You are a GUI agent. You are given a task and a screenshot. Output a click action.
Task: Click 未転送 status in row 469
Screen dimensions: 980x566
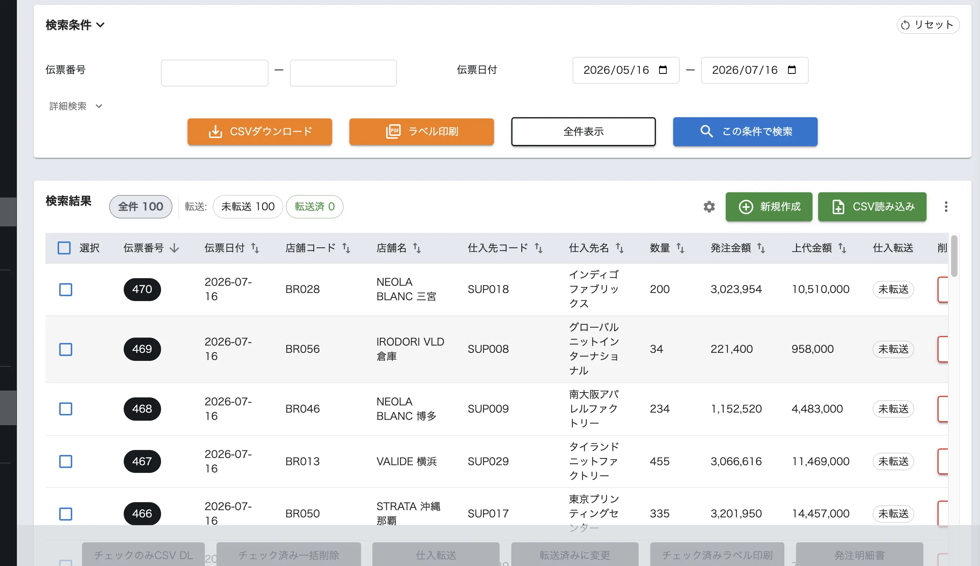click(893, 349)
